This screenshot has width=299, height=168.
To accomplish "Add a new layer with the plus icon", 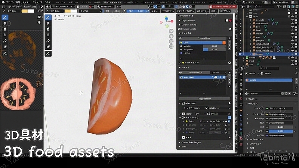I will point(229,72).
